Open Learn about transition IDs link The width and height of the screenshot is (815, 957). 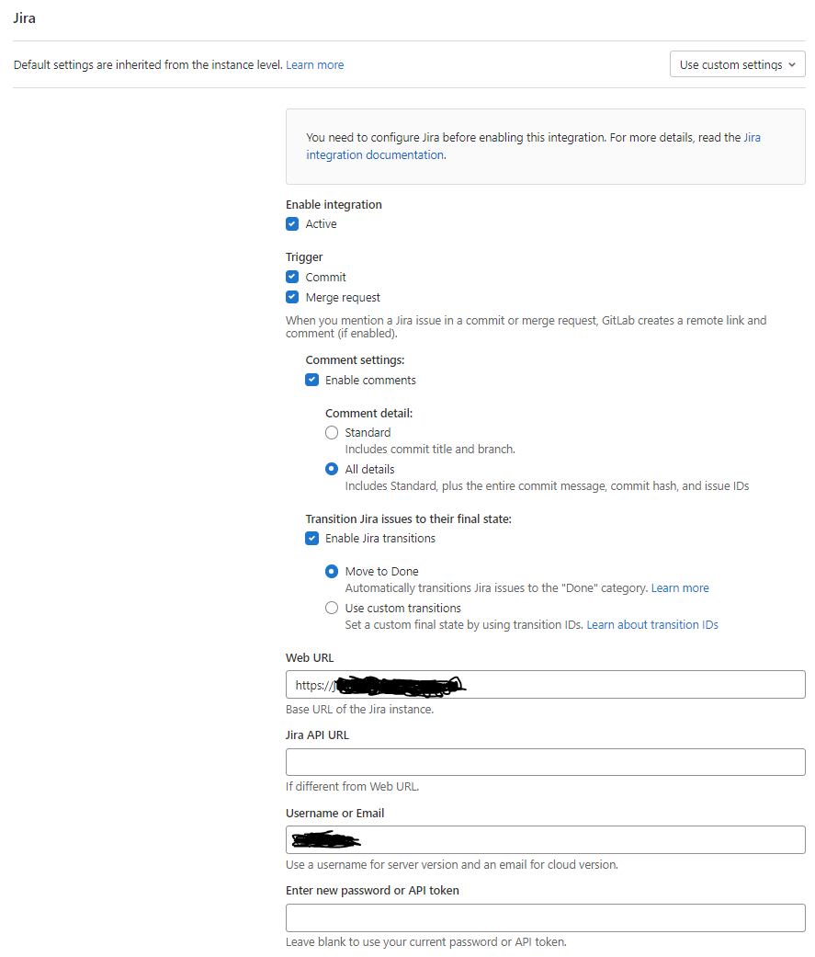(652, 625)
